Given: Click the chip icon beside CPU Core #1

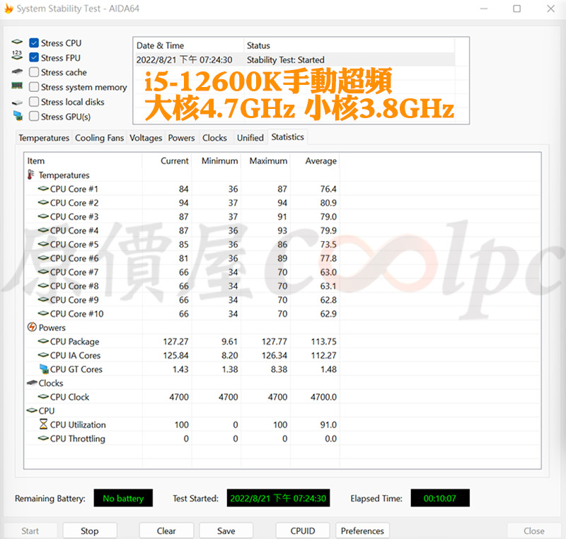Looking at the screenshot, I should coord(43,188).
